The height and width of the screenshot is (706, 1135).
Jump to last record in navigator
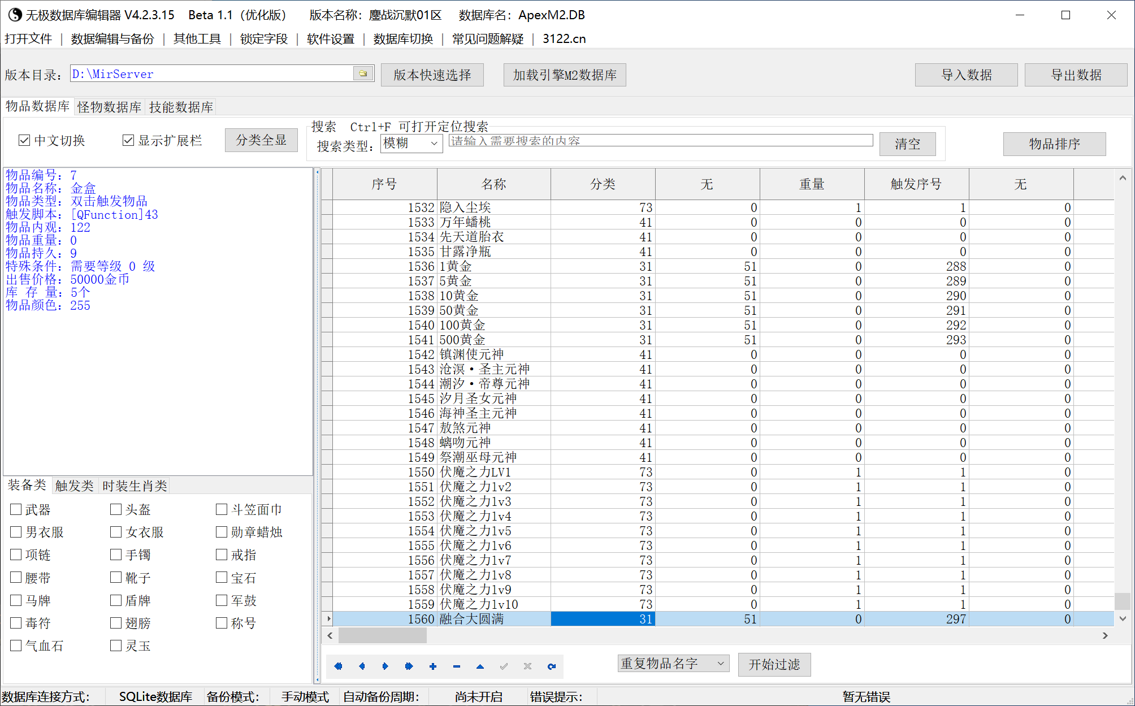pos(409,666)
